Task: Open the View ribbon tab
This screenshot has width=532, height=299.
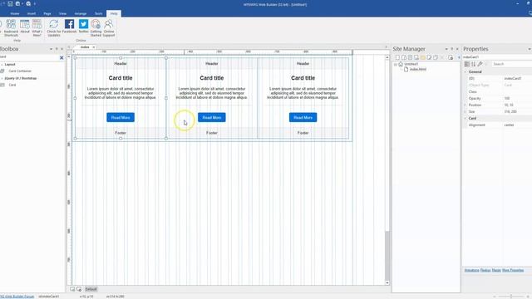Action: [63, 13]
